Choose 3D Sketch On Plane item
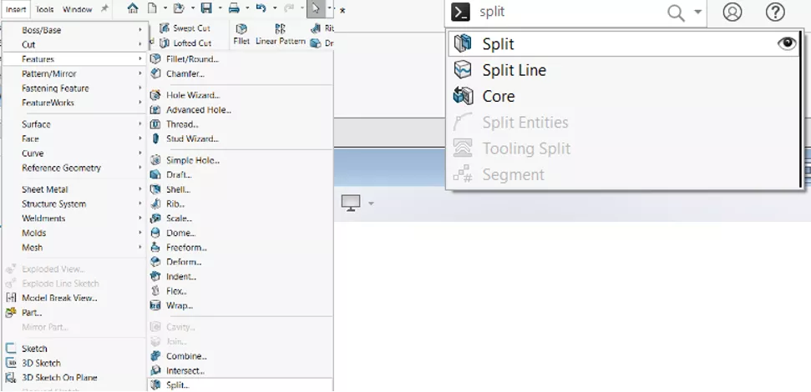The height and width of the screenshot is (392, 811). (x=74, y=378)
